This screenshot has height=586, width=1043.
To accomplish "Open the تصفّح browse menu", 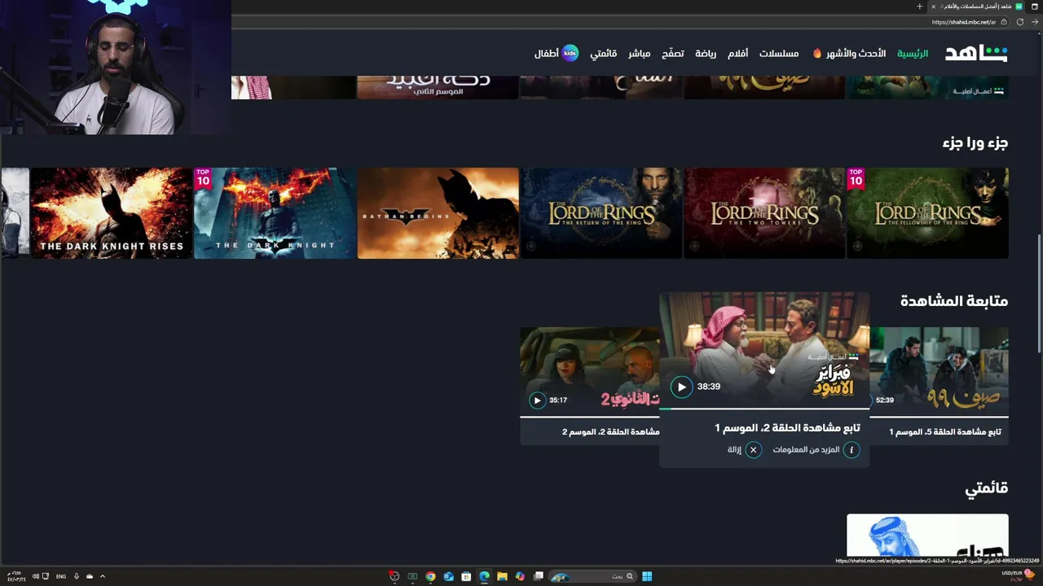I will (x=672, y=54).
